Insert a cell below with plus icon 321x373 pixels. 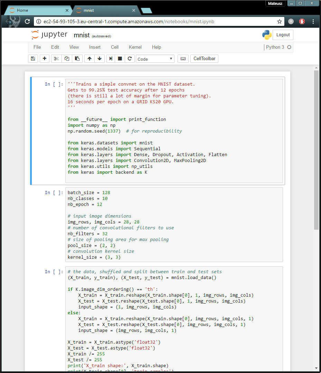pos(44,59)
